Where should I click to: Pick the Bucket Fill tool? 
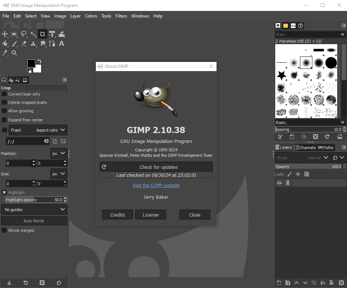click(5, 44)
